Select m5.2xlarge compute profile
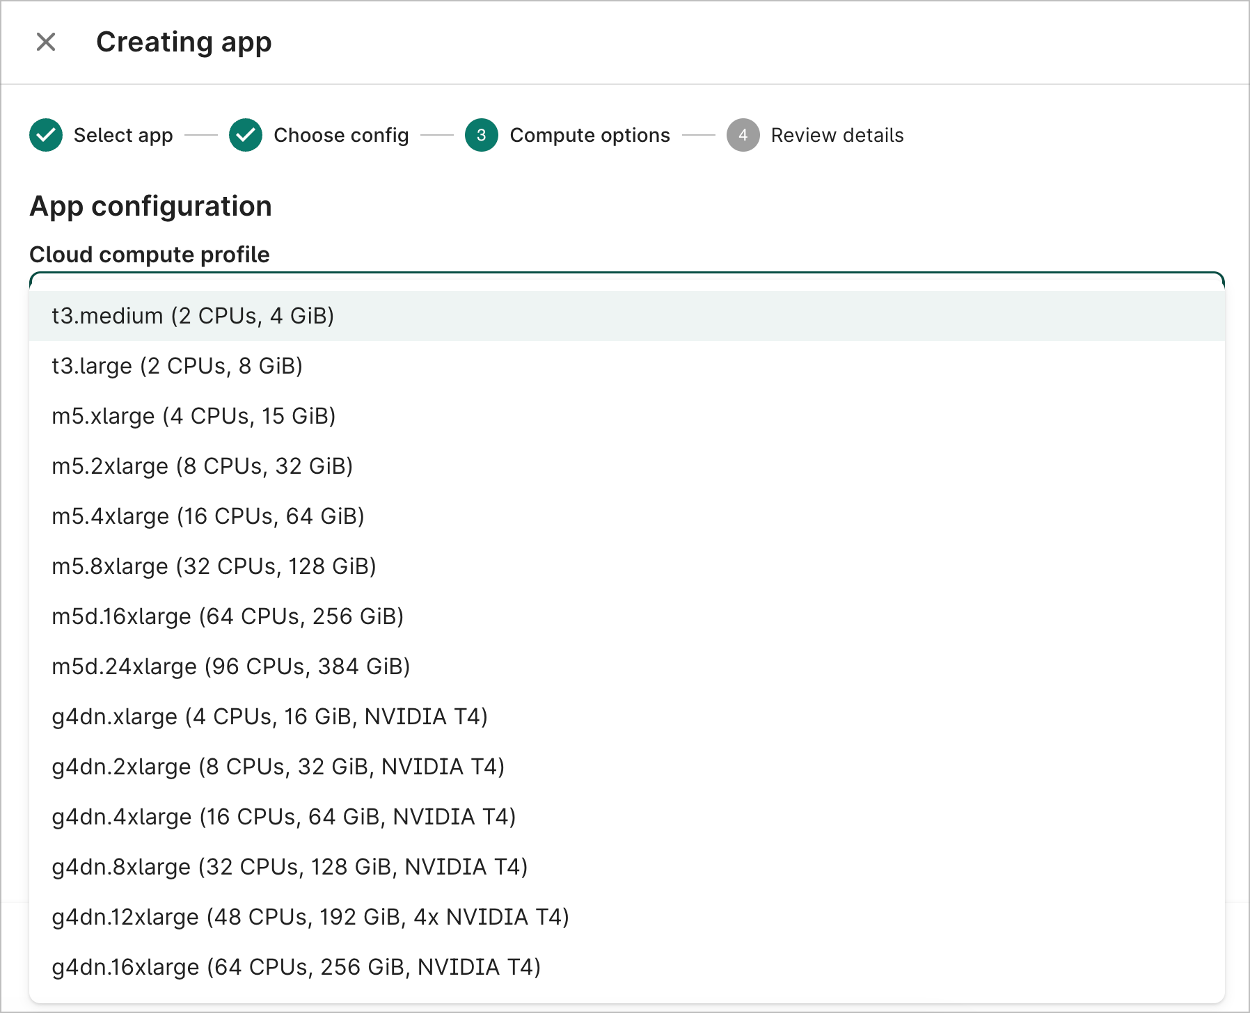Image resolution: width=1250 pixels, height=1013 pixels. tap(202, 466)
